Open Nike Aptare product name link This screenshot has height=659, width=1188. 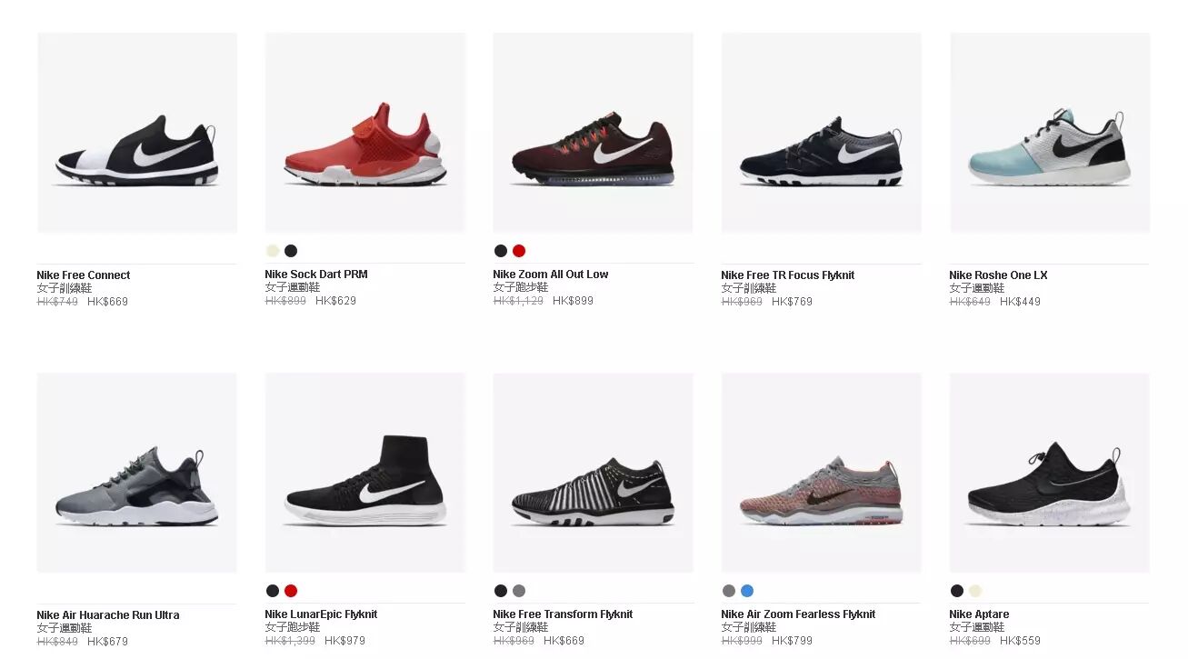point(979,614)
